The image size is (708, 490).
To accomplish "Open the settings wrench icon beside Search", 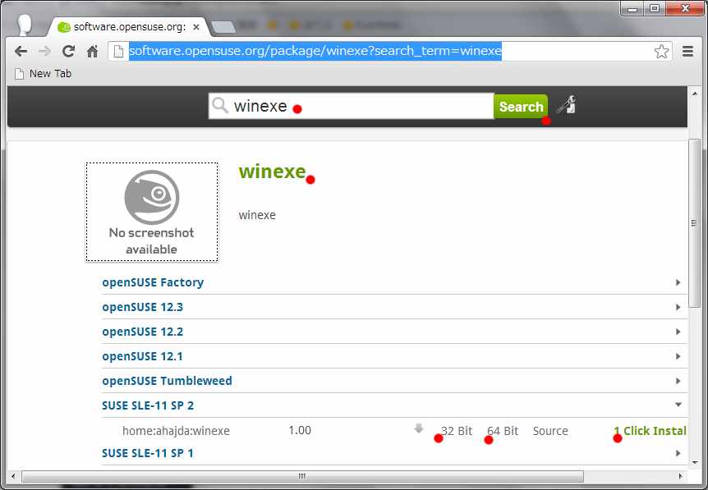I will pos(566,105).
